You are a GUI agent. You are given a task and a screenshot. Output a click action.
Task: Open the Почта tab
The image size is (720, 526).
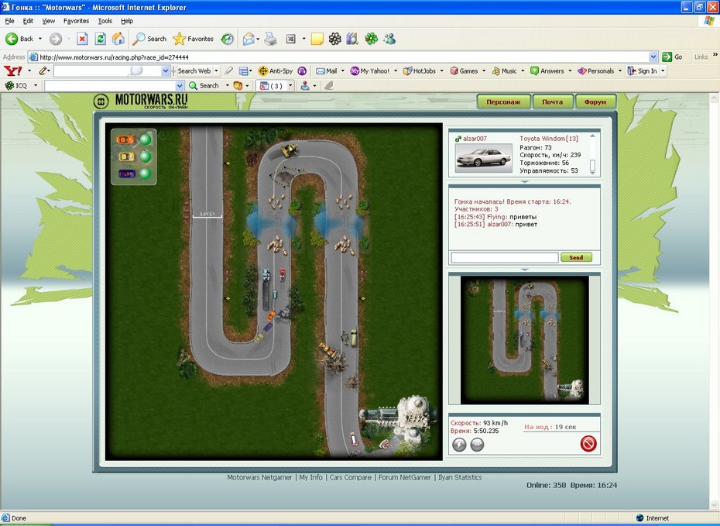tap(553, 101)
